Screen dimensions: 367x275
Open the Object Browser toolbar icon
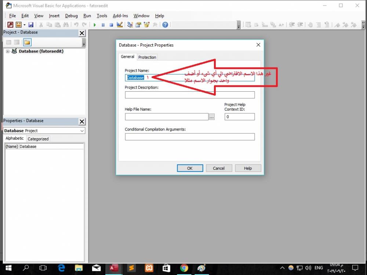click(147, 25)
